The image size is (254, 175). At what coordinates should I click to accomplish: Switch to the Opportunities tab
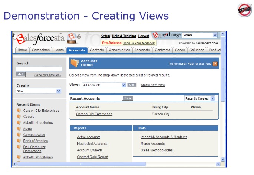(x=119, y=50)
